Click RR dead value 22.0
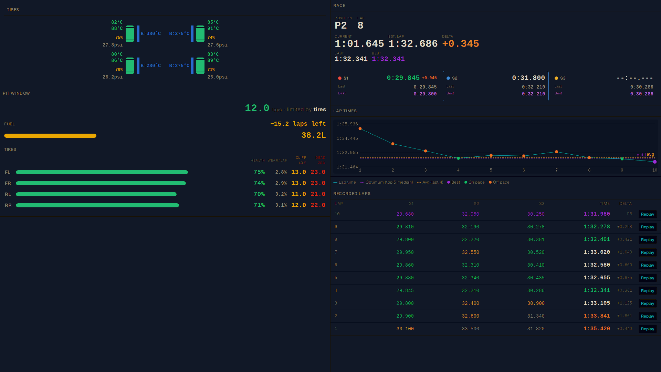This screenshot has width=661, height=372. pos(318,205)
